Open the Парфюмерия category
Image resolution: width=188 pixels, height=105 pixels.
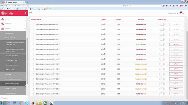[x=13, y=33]
